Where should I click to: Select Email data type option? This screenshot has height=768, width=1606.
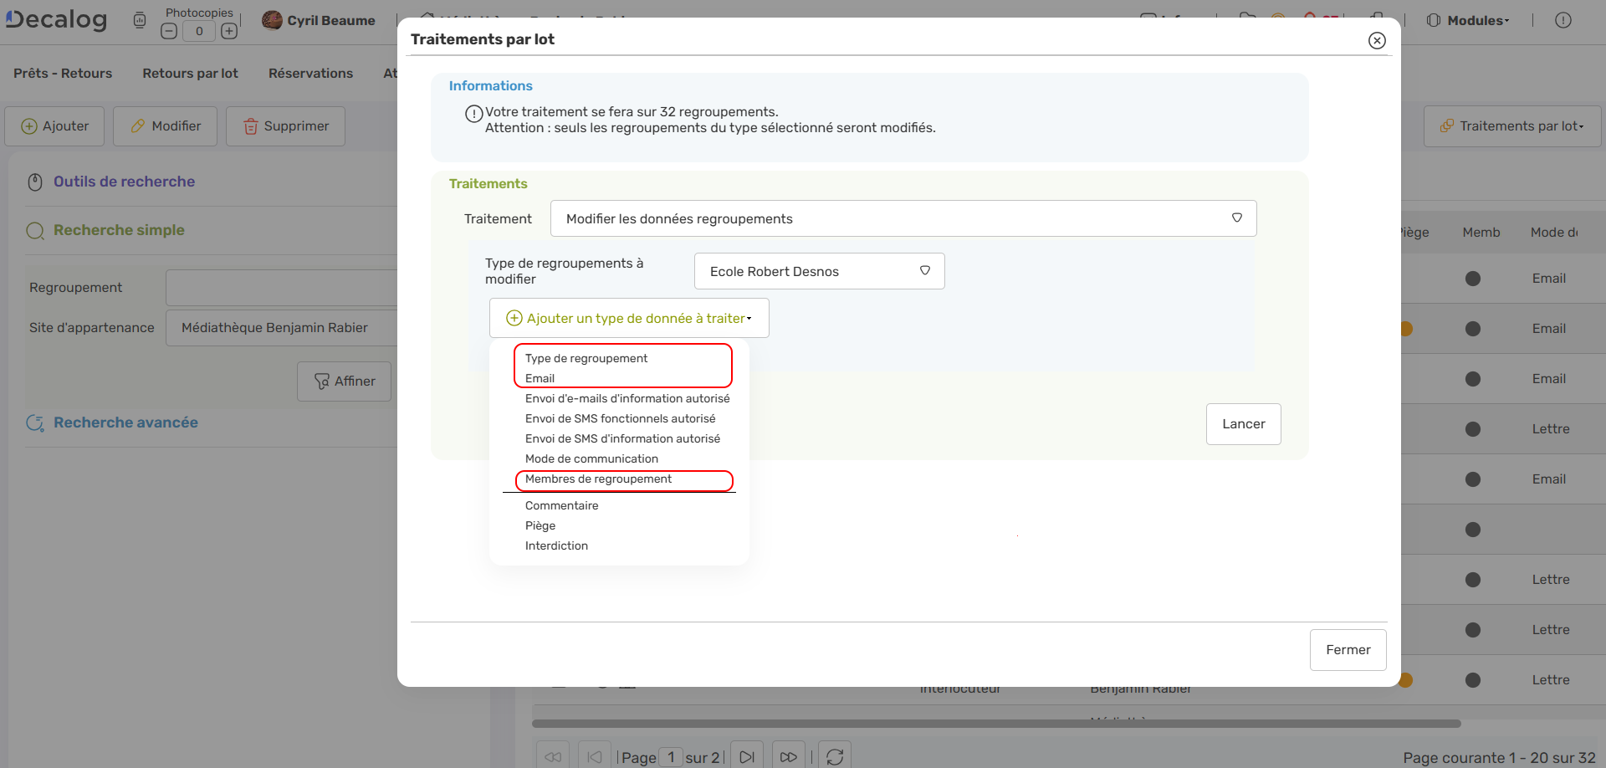(540, 378)
